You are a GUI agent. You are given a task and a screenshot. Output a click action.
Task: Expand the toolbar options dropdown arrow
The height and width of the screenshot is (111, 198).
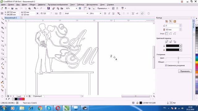click(x=125, y=8)
